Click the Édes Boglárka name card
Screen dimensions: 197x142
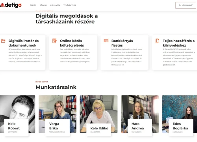181,127
